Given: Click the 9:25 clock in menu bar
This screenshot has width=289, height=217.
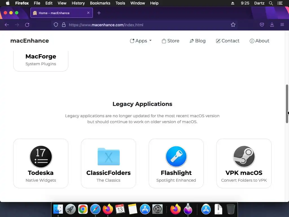Looking at the screenshot, I should 245,3.
